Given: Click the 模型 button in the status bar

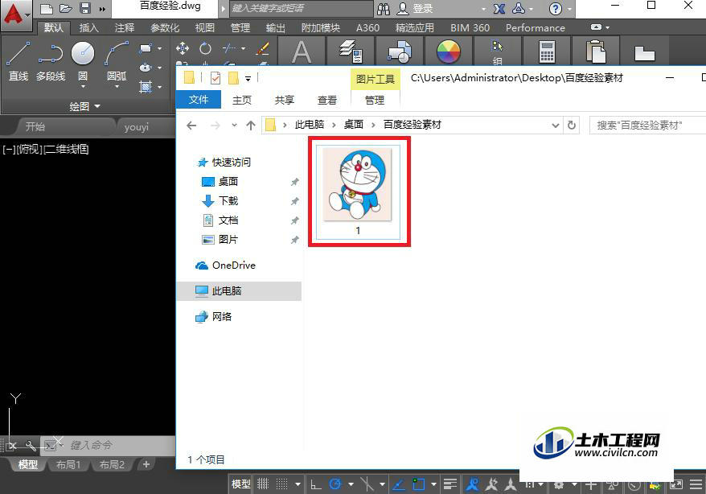Looking at the screenshot, I should 241,484.
